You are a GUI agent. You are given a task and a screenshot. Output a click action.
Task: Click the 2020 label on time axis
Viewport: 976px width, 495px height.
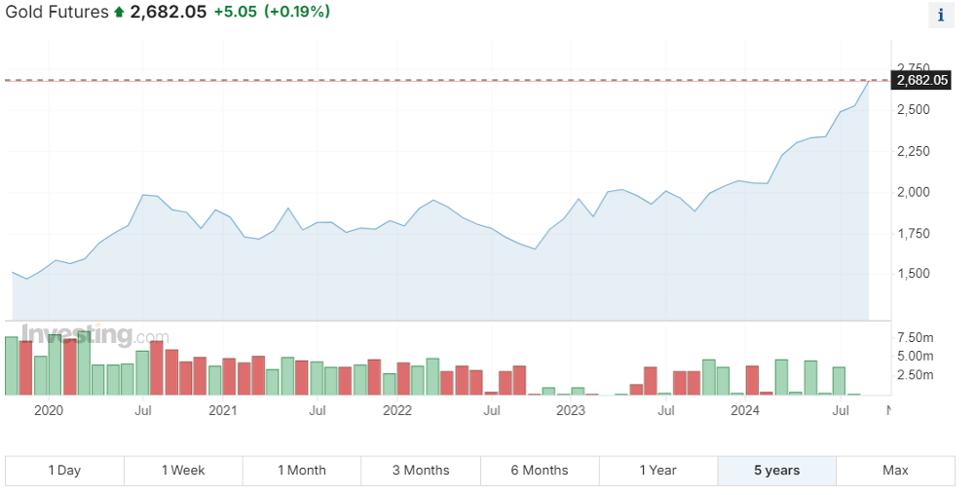tap(49, 411)
